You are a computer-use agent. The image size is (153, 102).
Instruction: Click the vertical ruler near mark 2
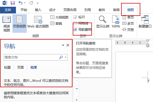click(x=77, y=89)
